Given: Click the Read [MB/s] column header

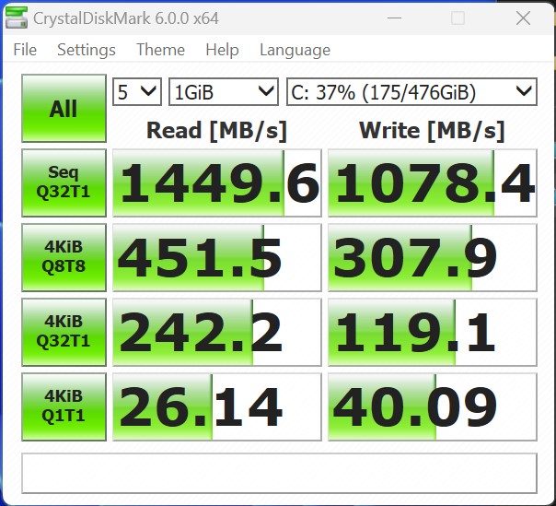Looking at the screenshot, I should (x=216, y=131).
